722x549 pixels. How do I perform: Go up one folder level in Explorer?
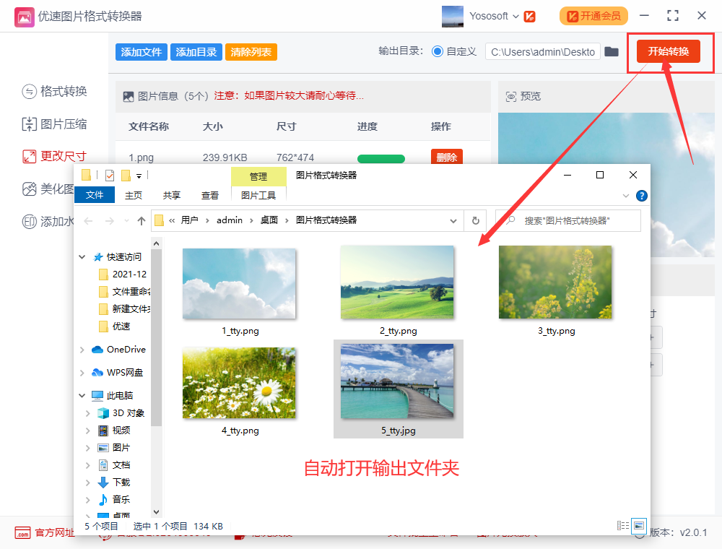pyautogui.click(x=142, y=220)
